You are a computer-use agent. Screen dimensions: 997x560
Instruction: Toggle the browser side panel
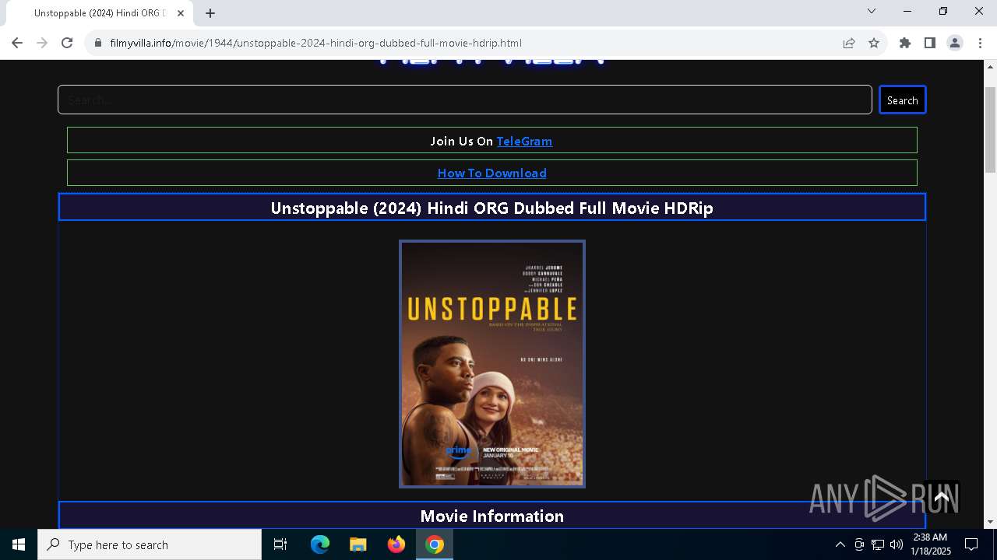click(930, 43)
